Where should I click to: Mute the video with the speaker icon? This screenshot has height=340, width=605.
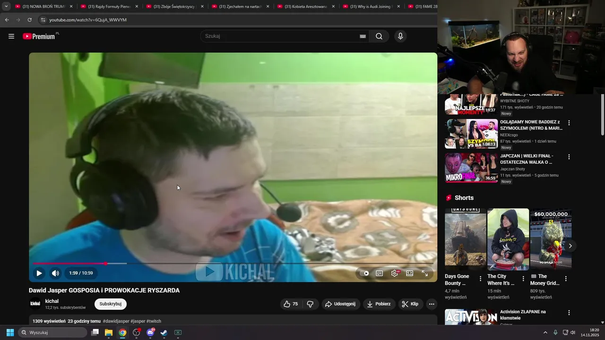click(x=56, y=273)
